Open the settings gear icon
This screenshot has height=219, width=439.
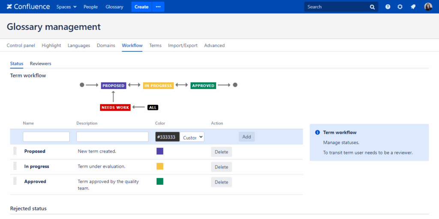400,7
